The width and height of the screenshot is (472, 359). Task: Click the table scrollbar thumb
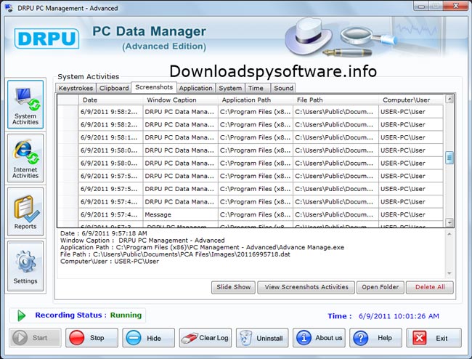click(449, 158)
